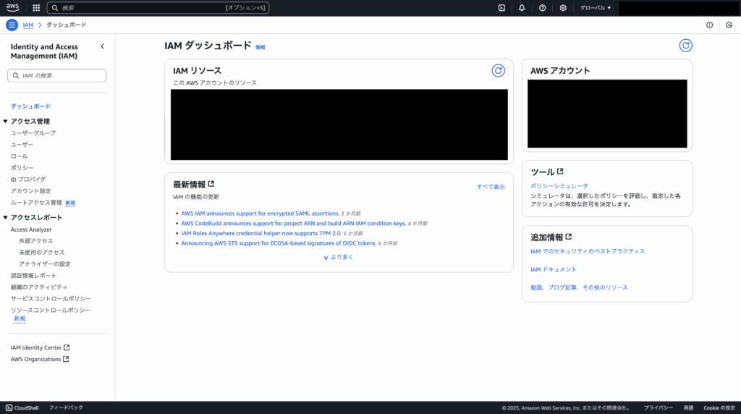
Task: Launch CloudShell from the top bar icon
Action: coord(501,7)
